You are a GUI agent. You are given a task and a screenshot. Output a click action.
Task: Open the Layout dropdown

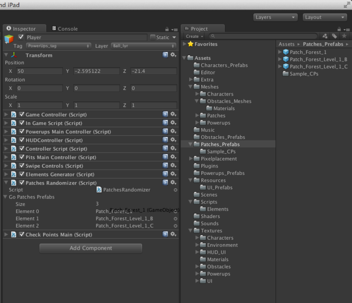pyautogui.click(x=325, y=17)
